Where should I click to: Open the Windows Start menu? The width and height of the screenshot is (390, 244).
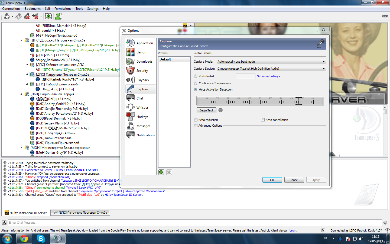7,239
